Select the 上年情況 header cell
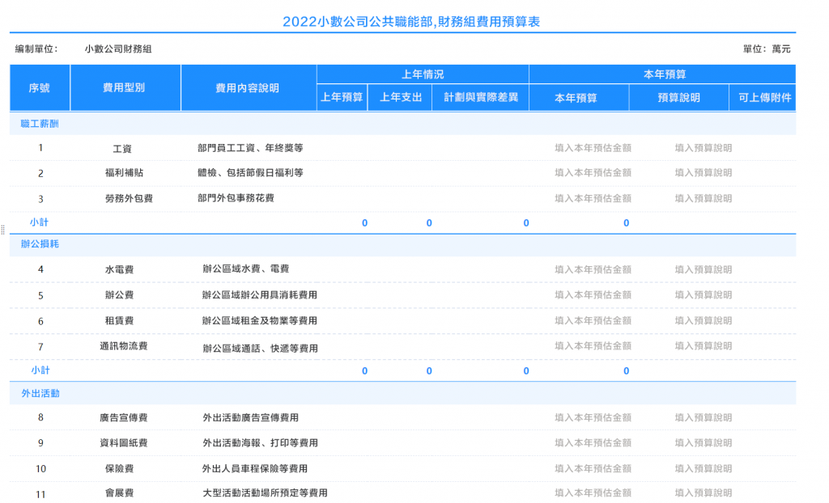The image size is (829, 503). [423, 74]
